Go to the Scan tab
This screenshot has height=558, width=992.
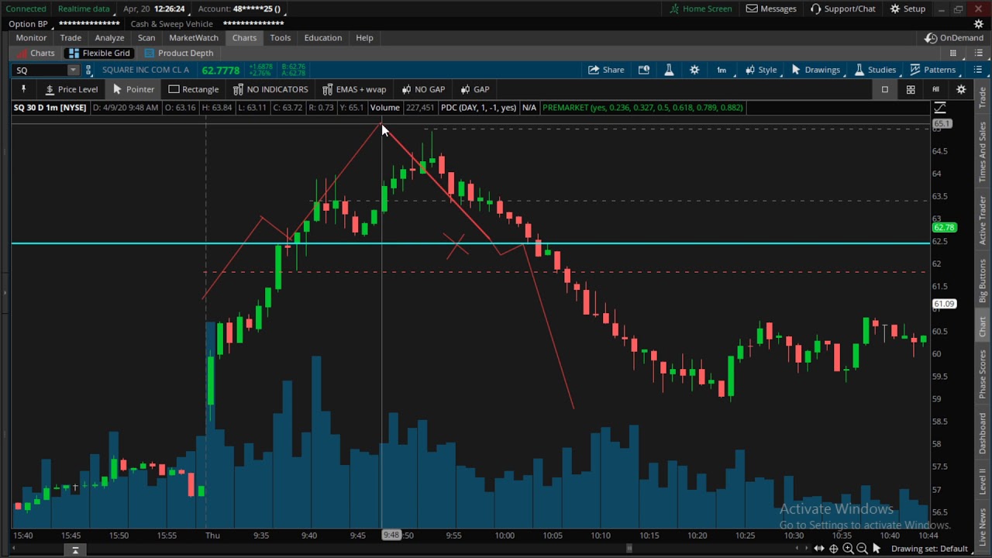tap(146, 38)
